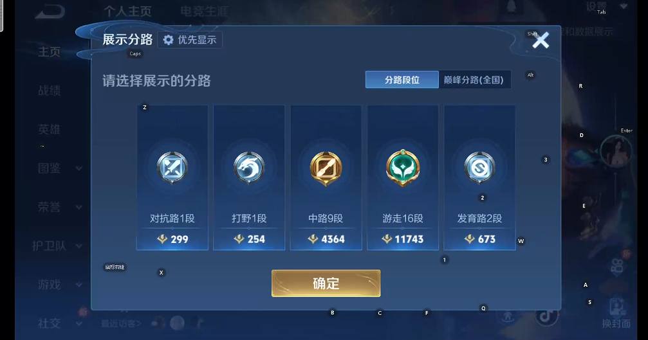Open the 优先显示 gear settings
Viewport: 648px width, 340px height.
190,40
